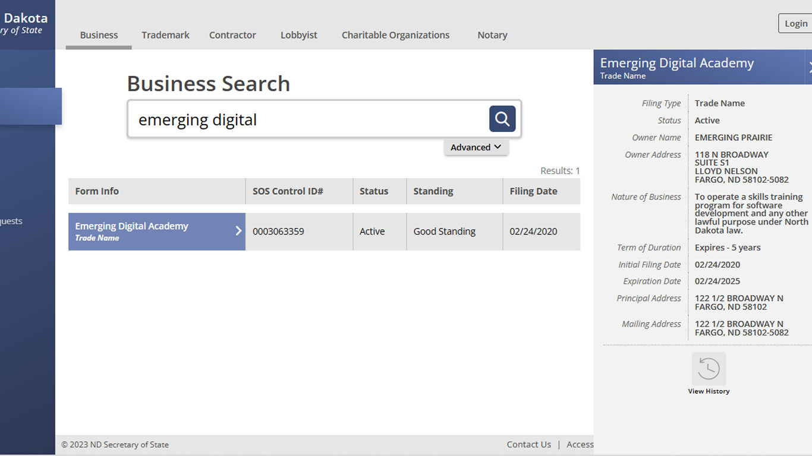
Task: Select the Emerging Digital Academy result row
Action: (x=324, y=232)
